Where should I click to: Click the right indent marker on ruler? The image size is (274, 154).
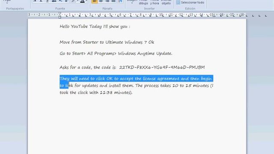coord(214,15)
